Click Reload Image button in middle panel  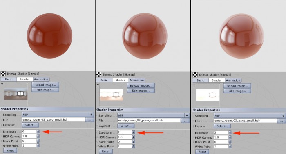[141, 85]
